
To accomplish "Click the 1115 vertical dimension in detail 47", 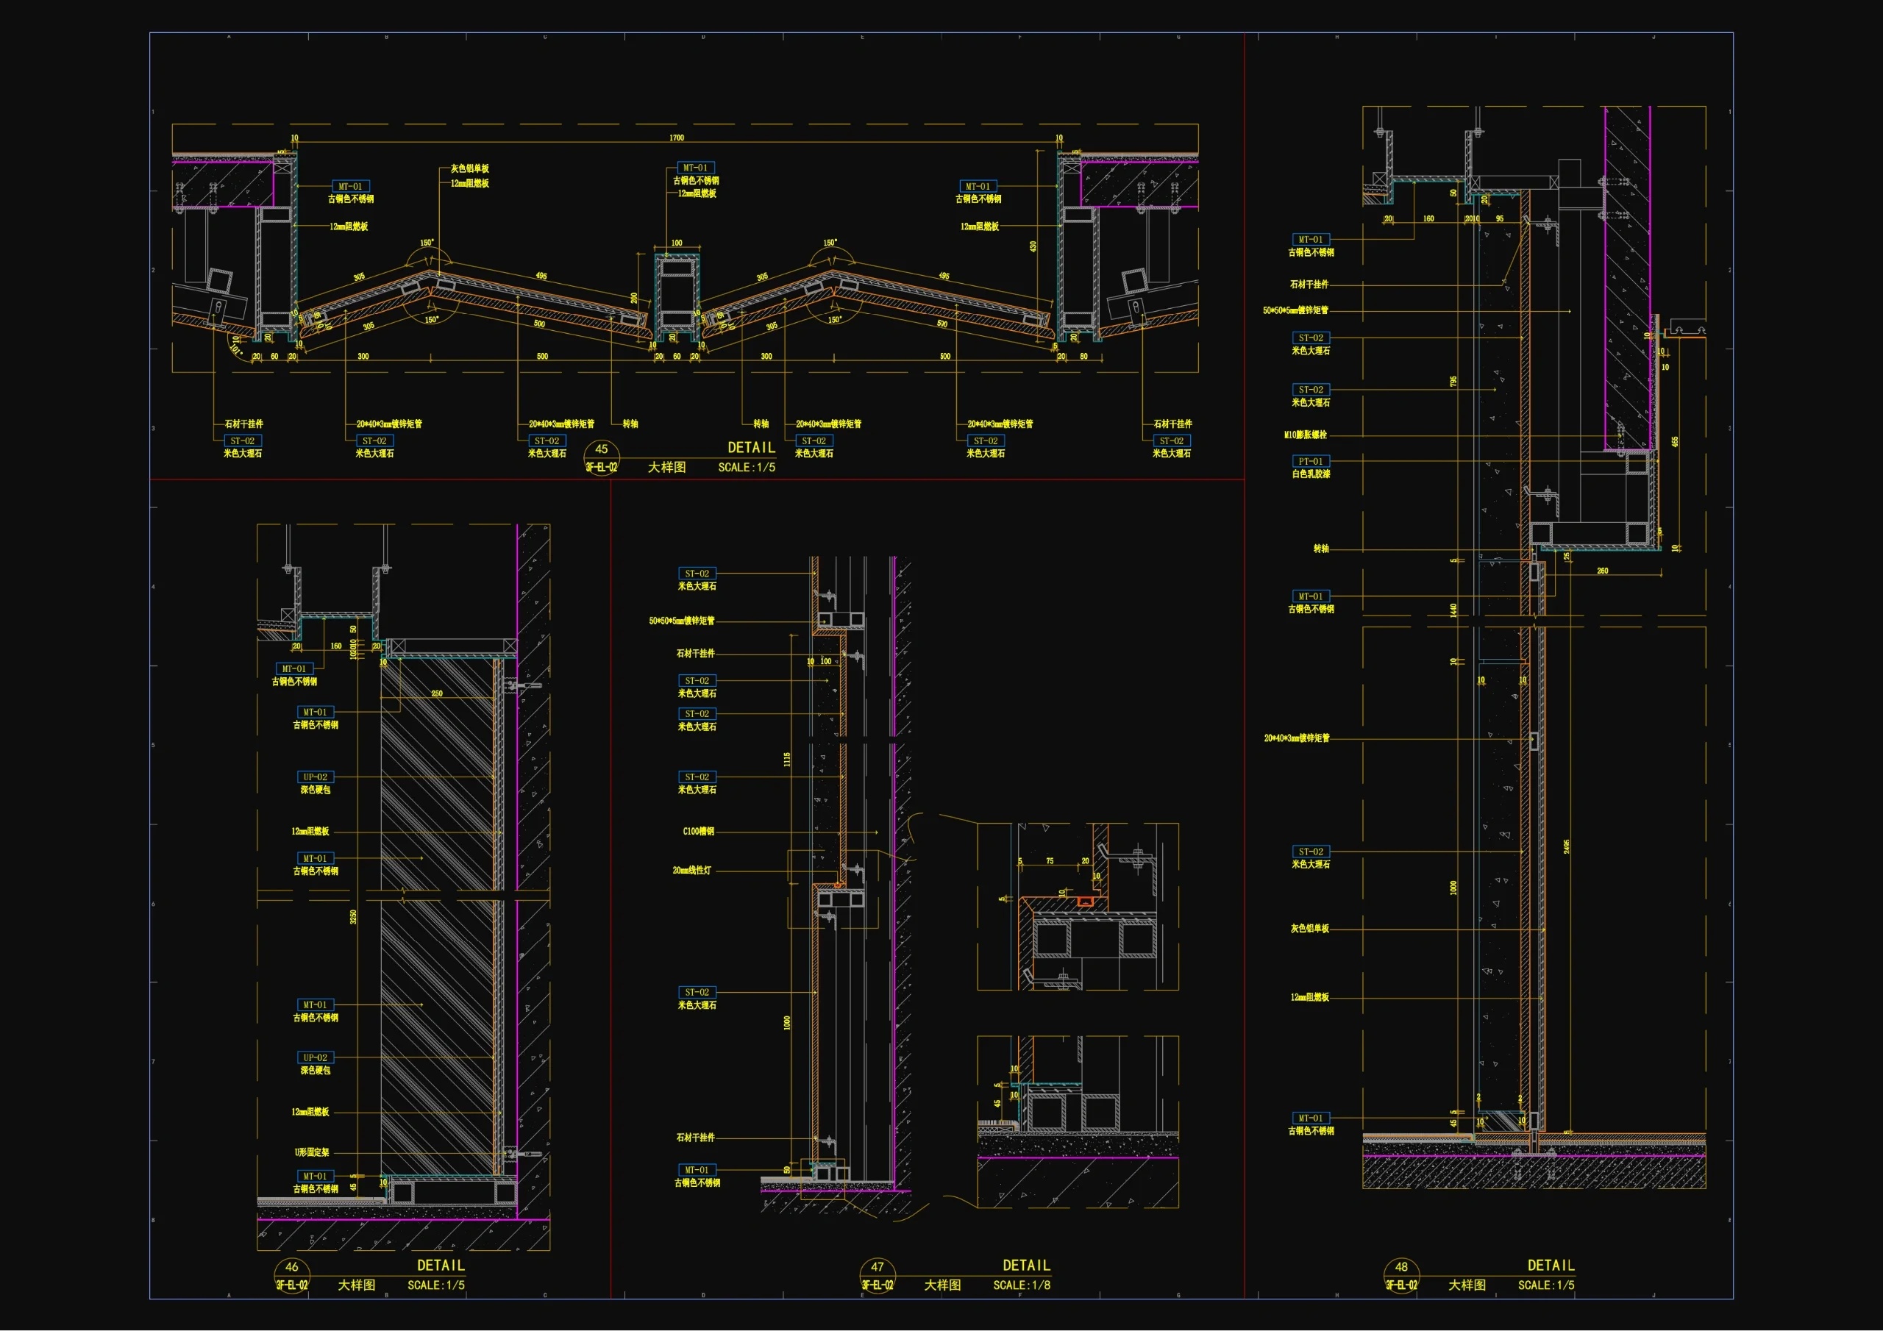I will click(x=786, y=760).
